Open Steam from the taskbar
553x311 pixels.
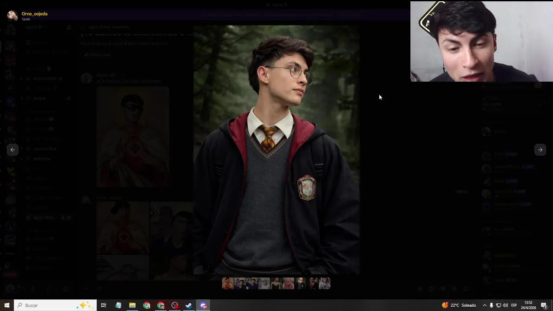coord(189,305)
